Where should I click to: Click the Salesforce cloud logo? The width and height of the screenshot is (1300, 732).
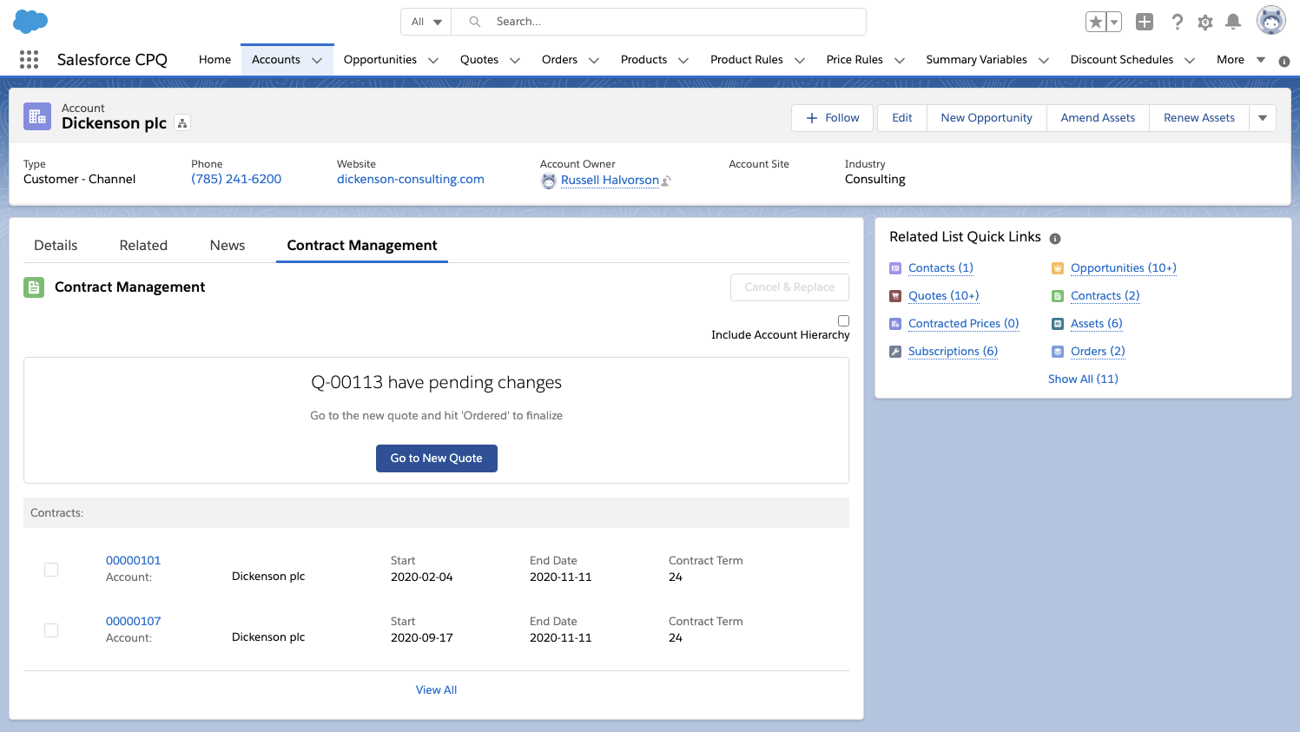(x=30, y=21)
